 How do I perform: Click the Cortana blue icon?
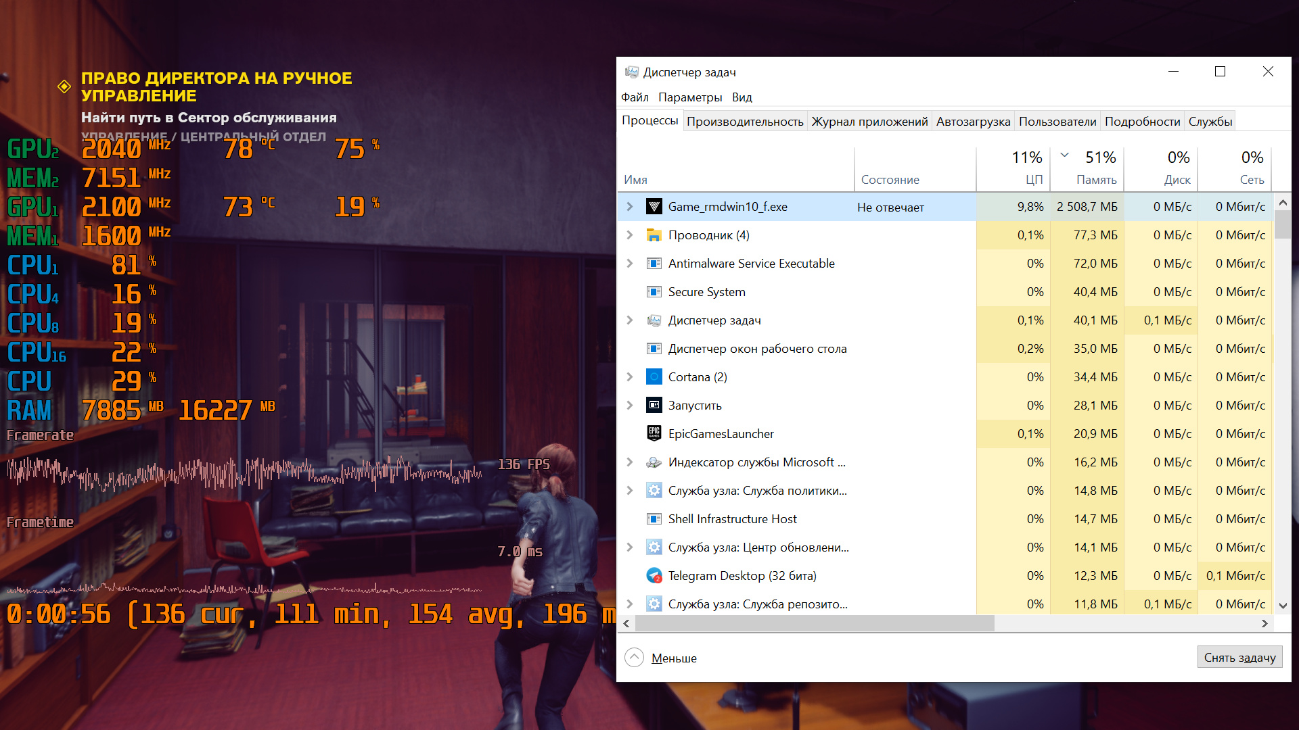pos(654,377)
